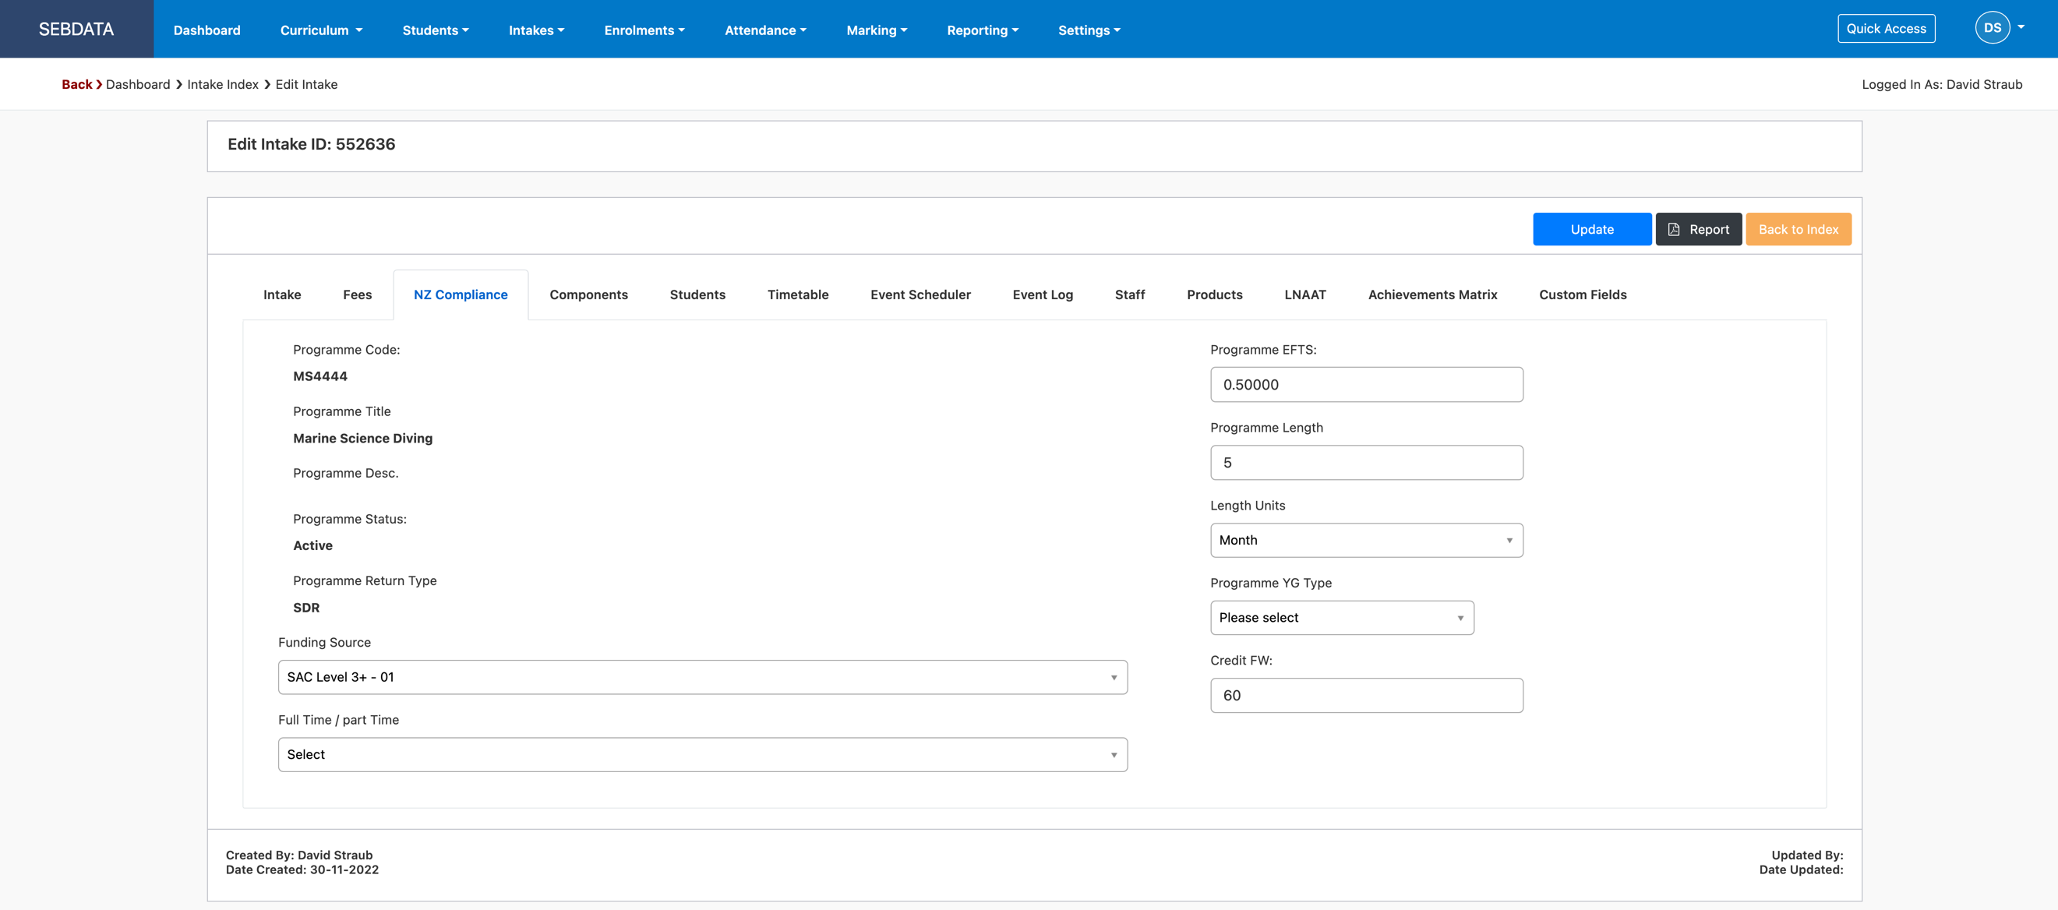Click the NZ Compliance tab
Viewport: 2058px width, 910px height.
click(x=461, y=295)
